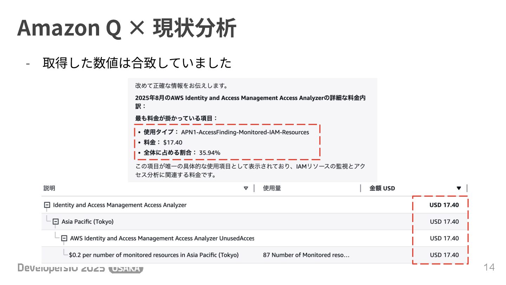Click USD 17.40 in the UnusedAcces row

pyautogui.click(x=445, y=238)
